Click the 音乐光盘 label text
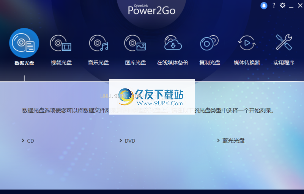Screen dimensions: 304x194 tap(99, 63)
